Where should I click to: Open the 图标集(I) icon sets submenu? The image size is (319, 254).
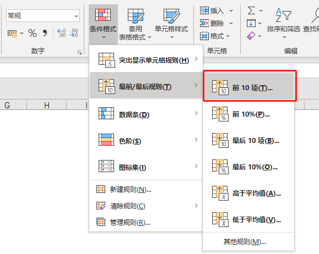[146, 166]
